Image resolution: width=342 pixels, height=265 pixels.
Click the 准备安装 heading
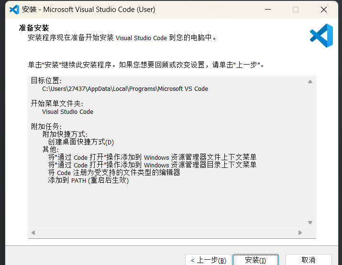coord(34,28)
